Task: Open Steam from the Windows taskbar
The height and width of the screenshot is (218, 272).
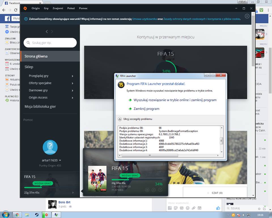Action: 37,215
